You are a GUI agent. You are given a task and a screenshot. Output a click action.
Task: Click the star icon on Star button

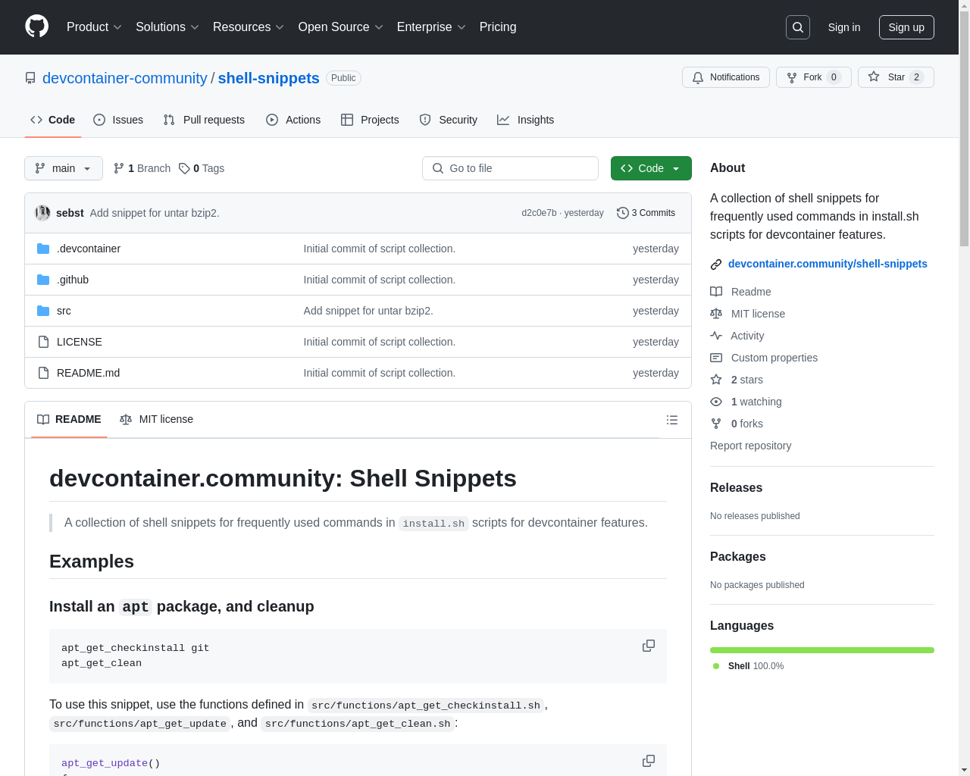(874, 77)
